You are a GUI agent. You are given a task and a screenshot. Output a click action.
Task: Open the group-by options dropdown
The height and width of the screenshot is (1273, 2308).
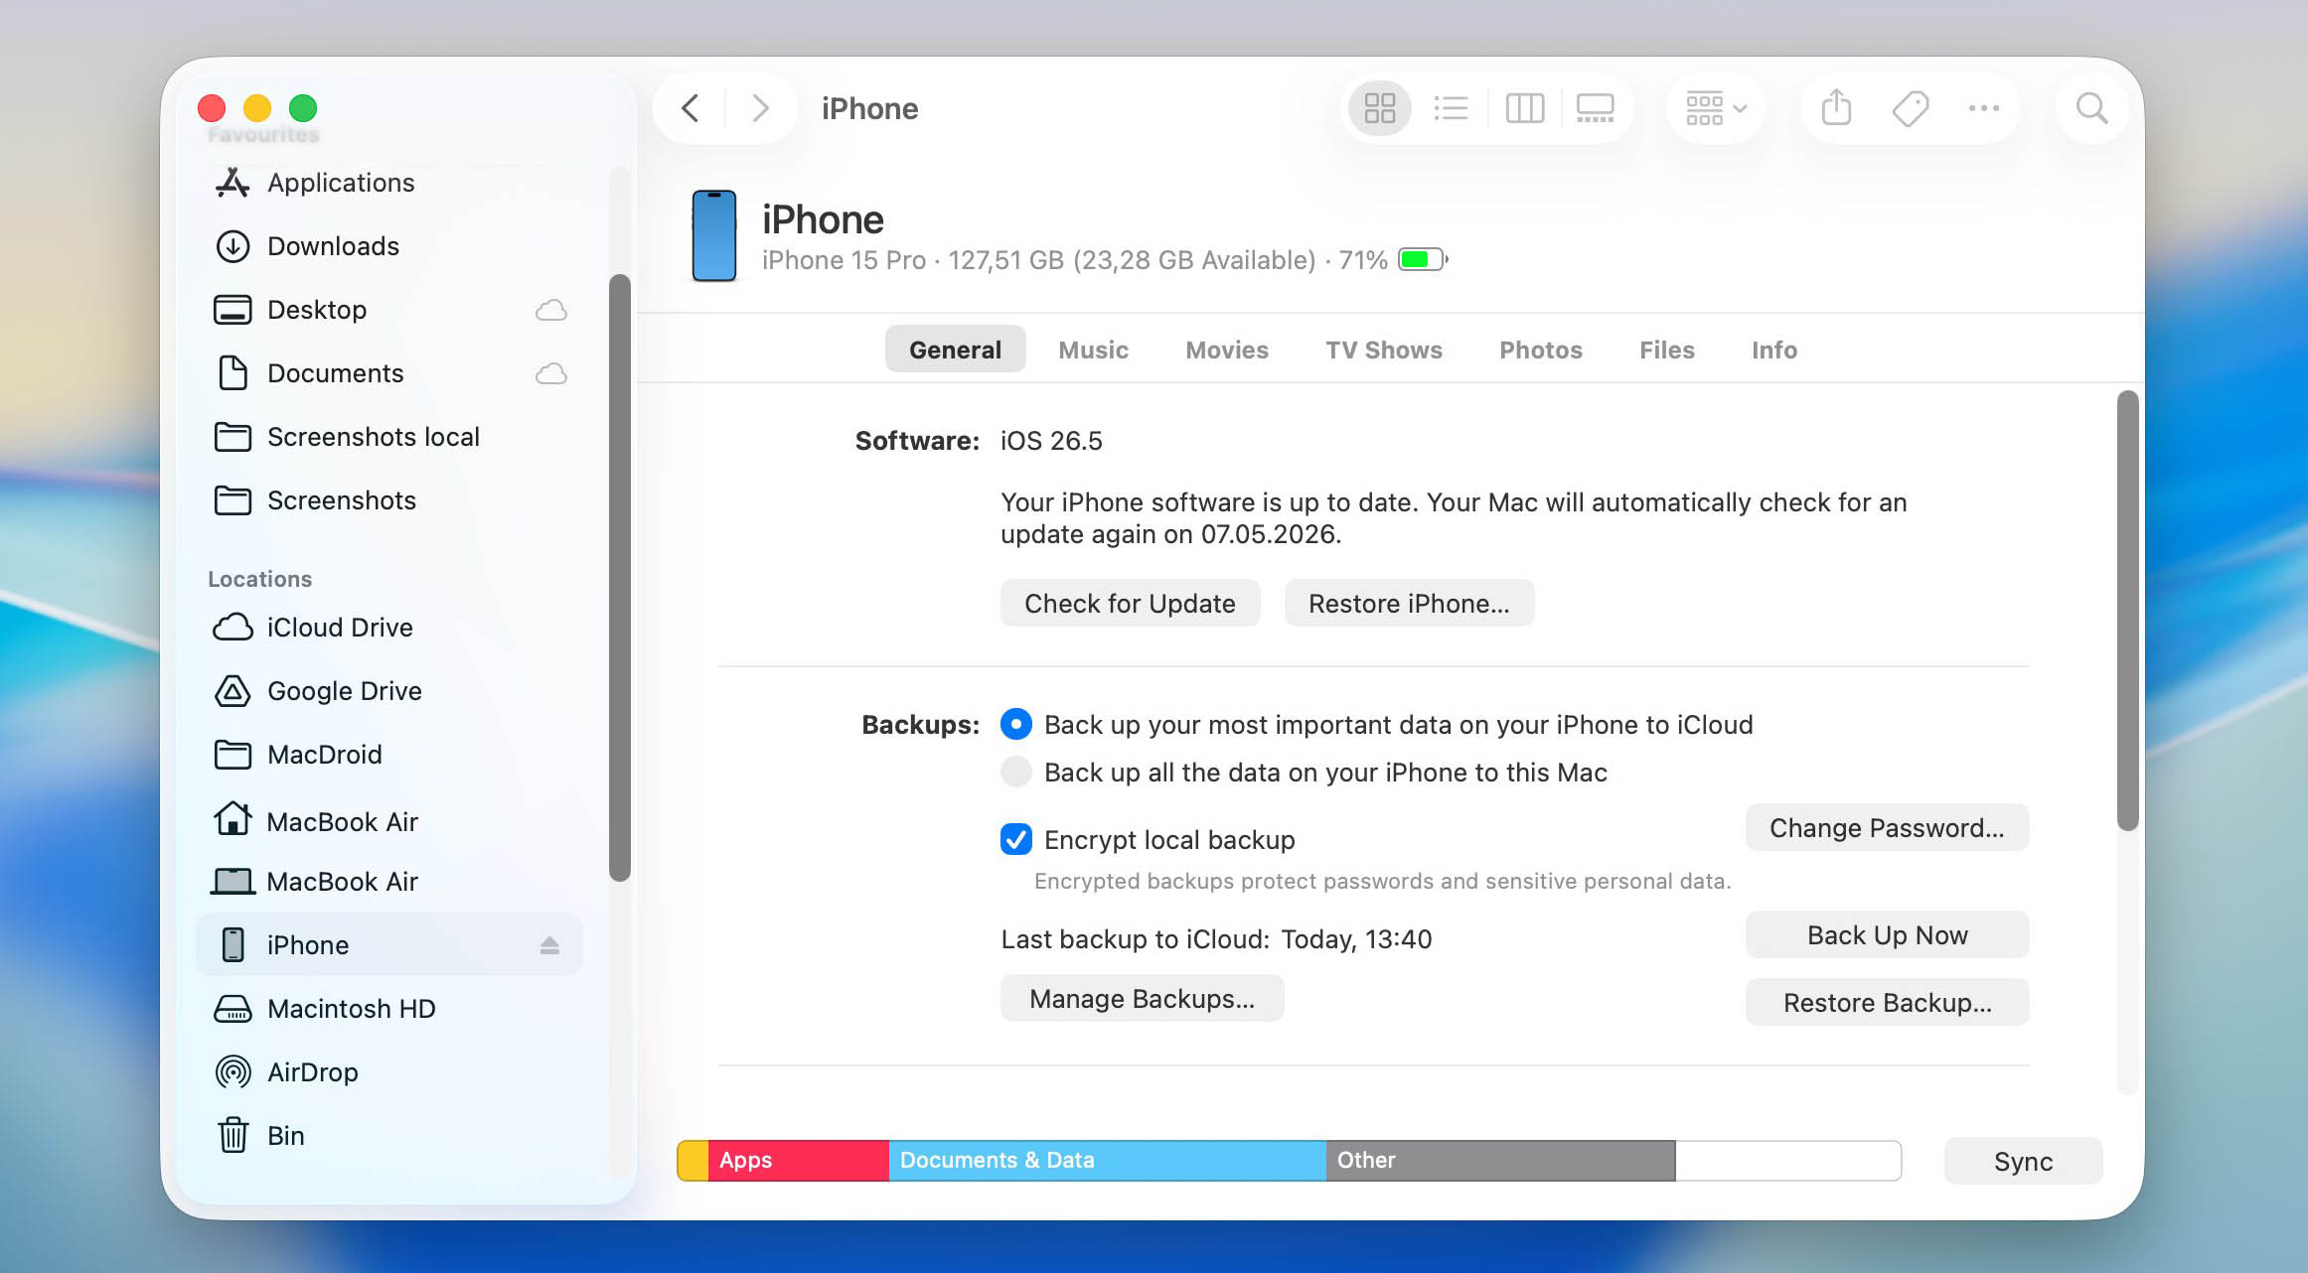pyautogui.click(x=1716, y=108)
